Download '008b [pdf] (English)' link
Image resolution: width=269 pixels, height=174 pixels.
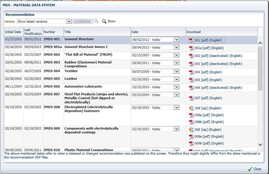click(209, 122)
